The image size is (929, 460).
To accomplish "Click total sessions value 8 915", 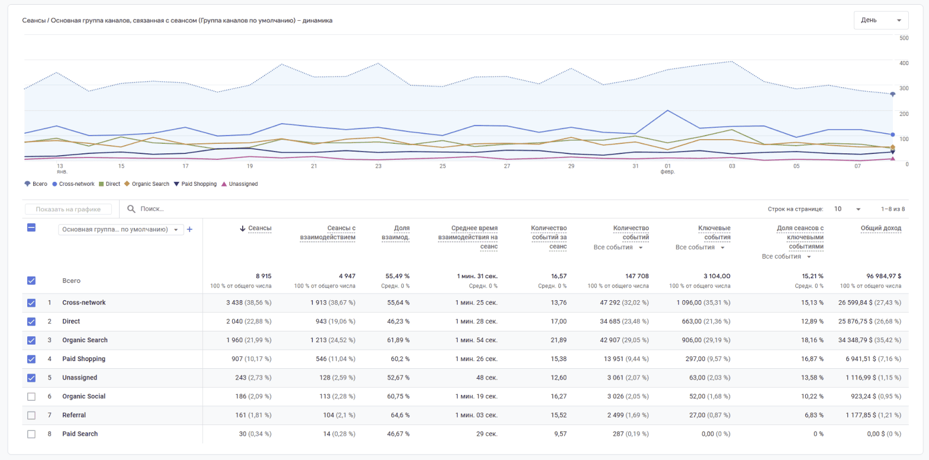I will coord(263,276).
